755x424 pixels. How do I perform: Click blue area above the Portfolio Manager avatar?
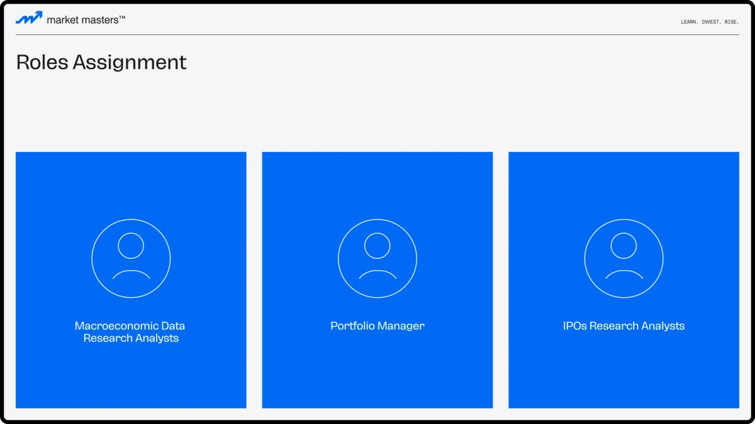pyautogui.click(x=377, y=185)
